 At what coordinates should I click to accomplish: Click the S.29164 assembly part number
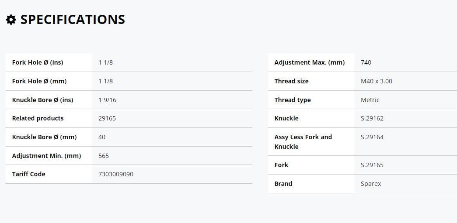(x=372, y=137)
